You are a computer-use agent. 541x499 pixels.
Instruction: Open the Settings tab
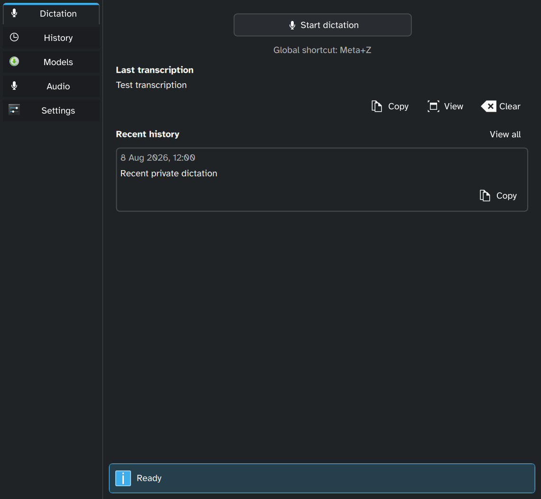(x=51, y=110)
